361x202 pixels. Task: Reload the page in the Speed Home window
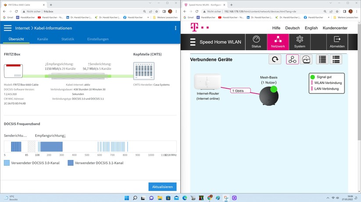click(x=197, y=11)
